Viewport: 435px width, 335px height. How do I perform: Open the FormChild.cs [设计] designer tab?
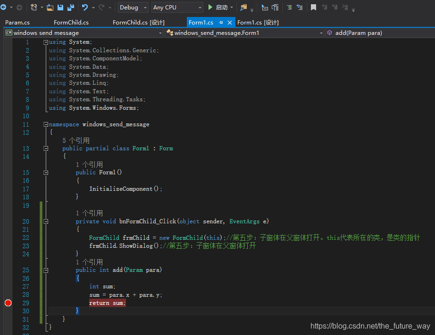tap(138, 23)
